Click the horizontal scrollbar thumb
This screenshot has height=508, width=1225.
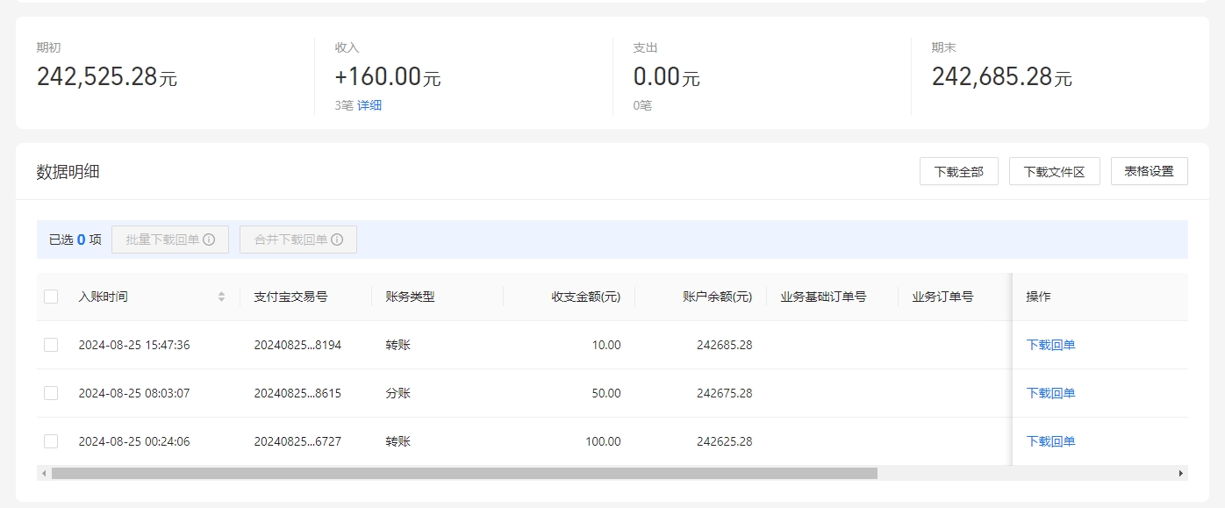click(x=463, y=473)
